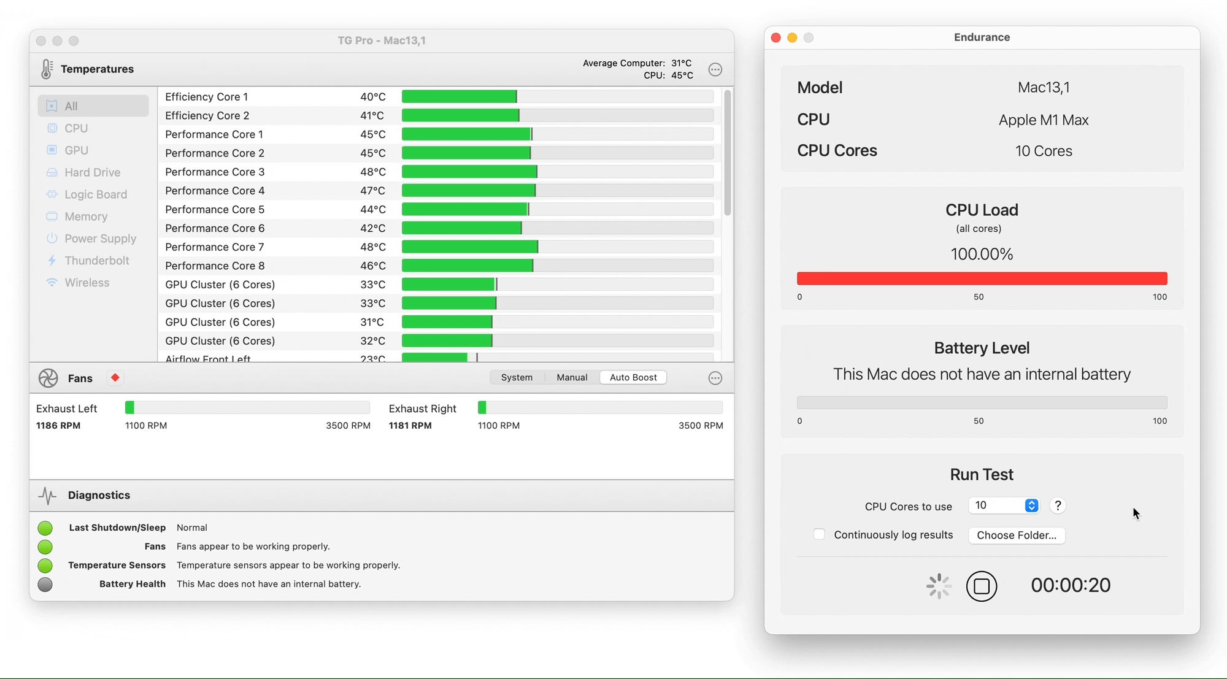Click the spinning progress indicator in Endurance
This screenshot has height=679, width=1227.
pyautogui.click(x=939, y=586)
